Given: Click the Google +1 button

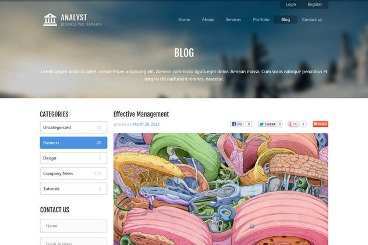Looking at the screenshot, I should [x=293, y=124].
